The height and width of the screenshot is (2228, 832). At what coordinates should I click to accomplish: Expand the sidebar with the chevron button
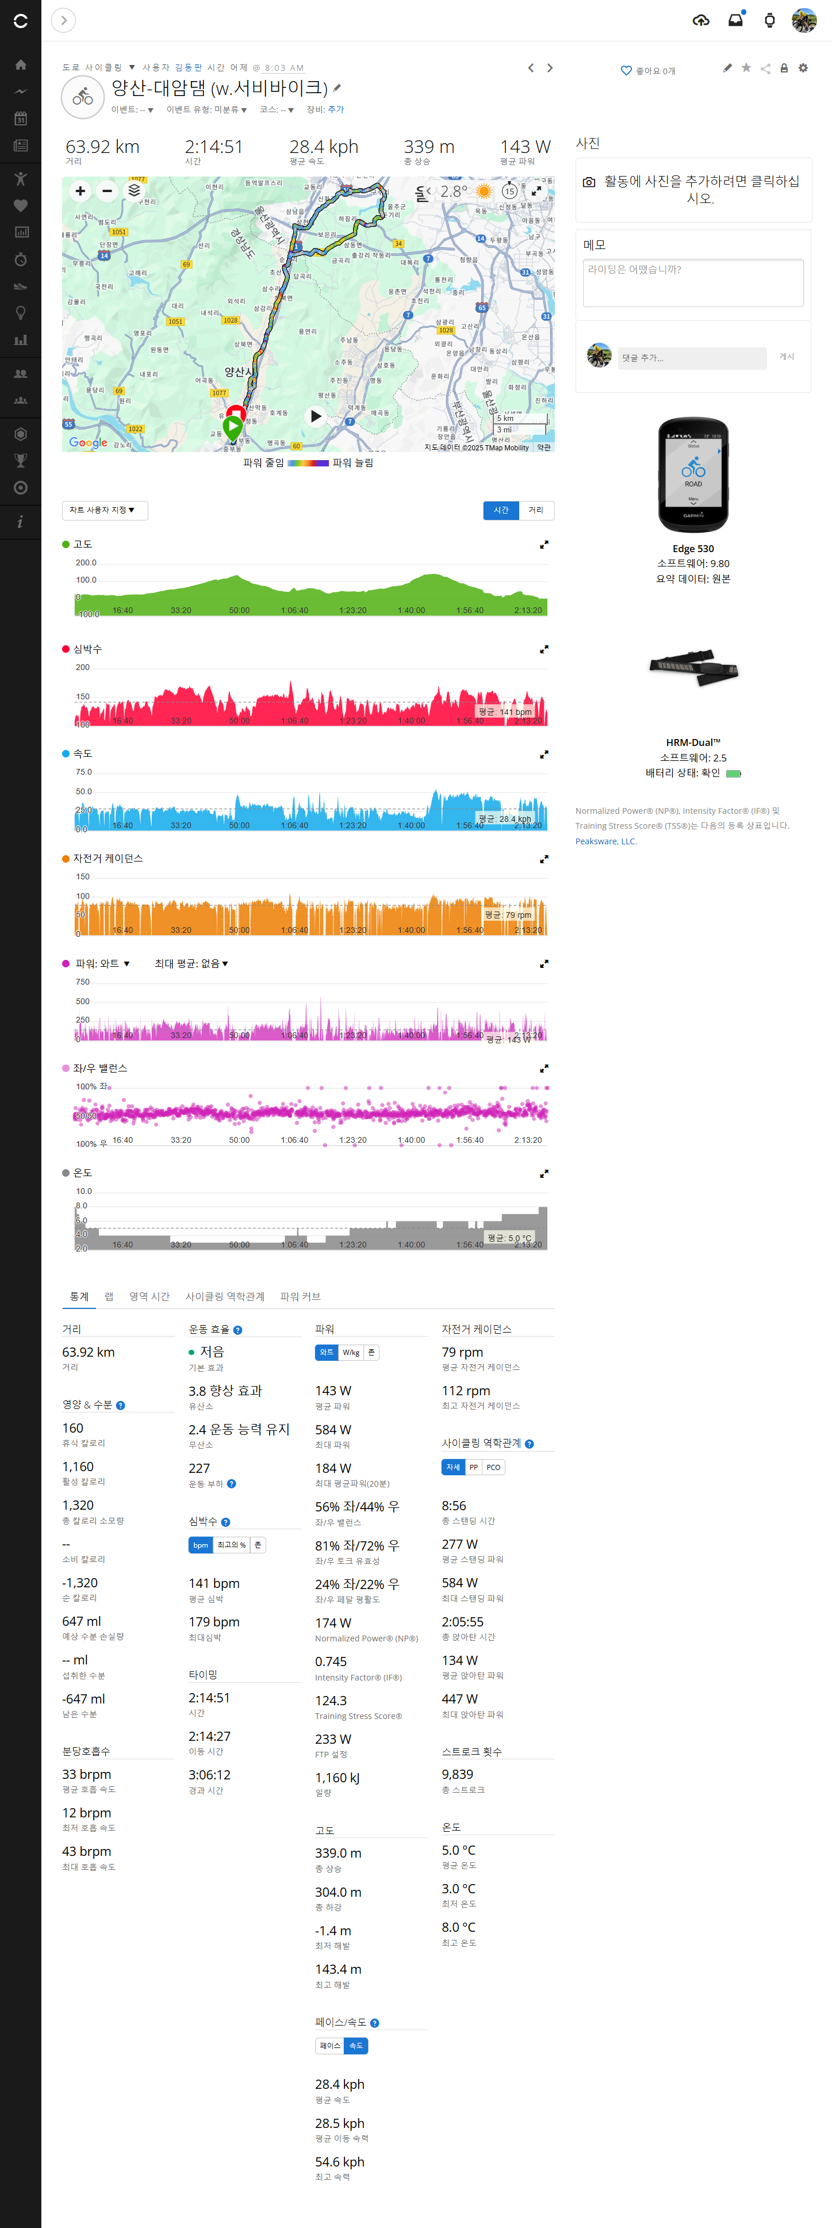pos(63,20)
